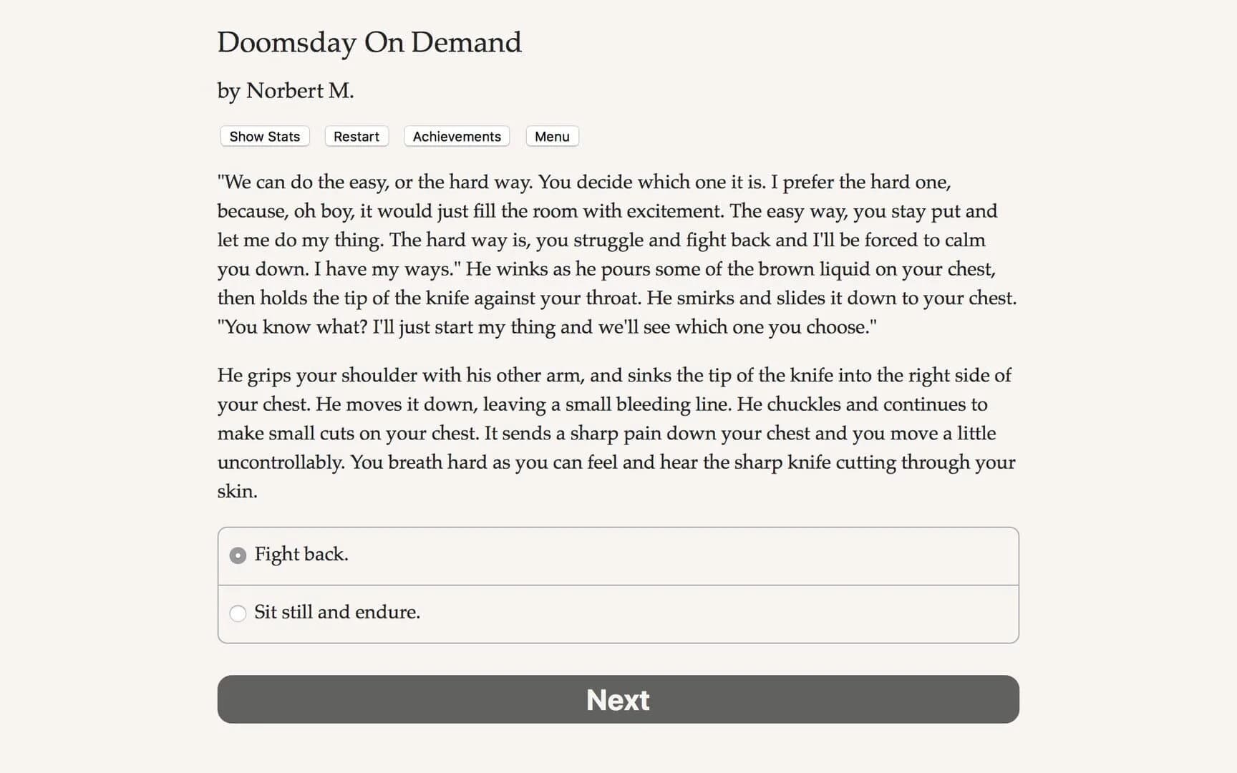Advance the story with Next
The height and width of the screenshot is (773, 1237).
tap(618, 699)
